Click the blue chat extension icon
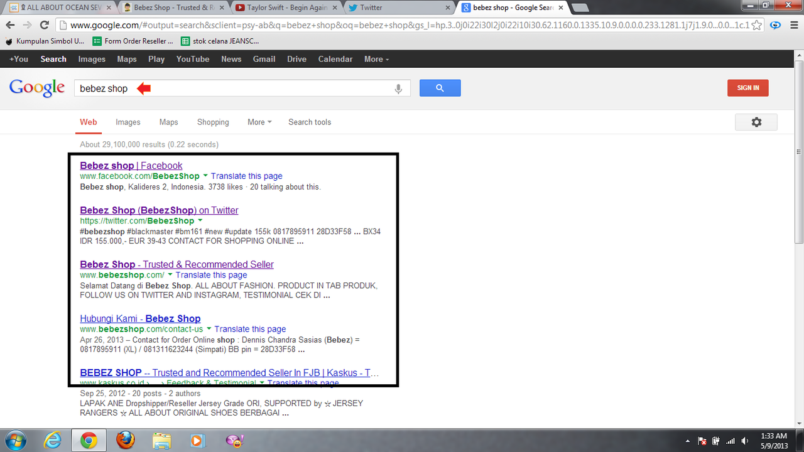Viewport: 804px width, 452px height. tap(776, 26)
